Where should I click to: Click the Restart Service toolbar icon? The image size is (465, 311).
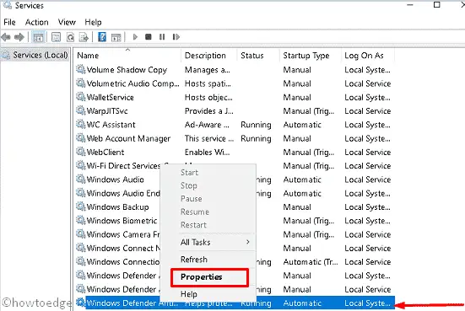click(176, 37)
